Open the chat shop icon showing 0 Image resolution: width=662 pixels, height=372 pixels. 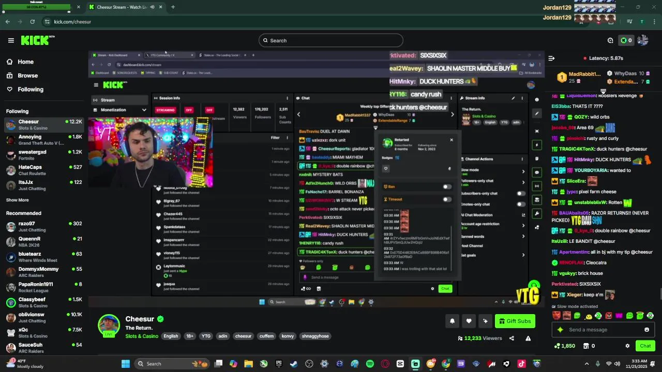pos(589,346)
